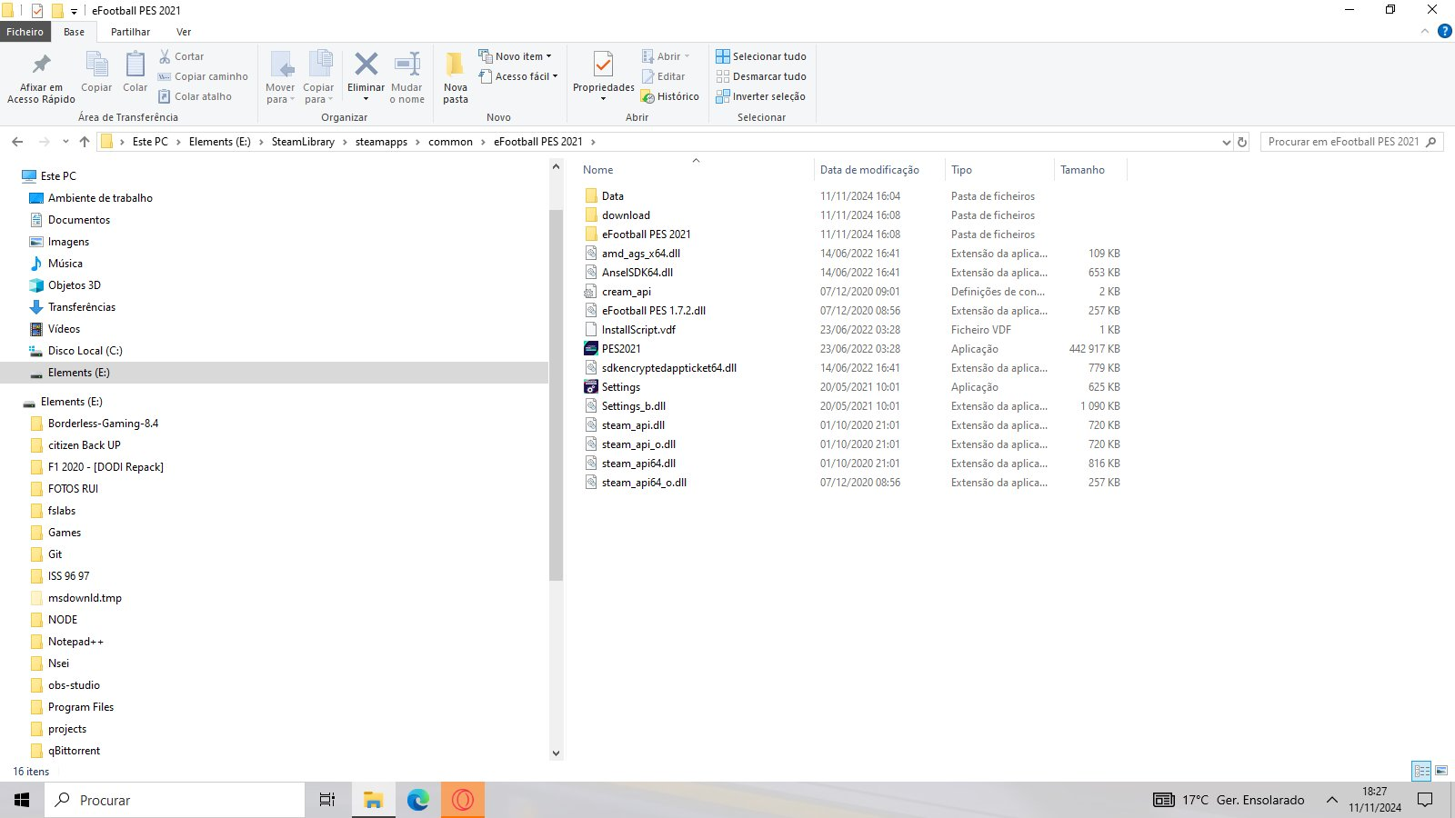
Task: Click steamapps in address path
Action: click(381, 142)
